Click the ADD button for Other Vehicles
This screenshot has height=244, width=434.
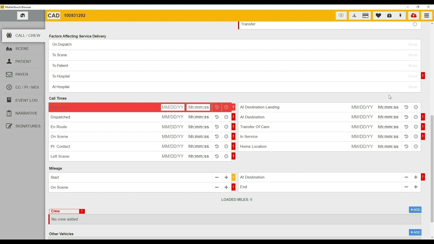(415, 232)
